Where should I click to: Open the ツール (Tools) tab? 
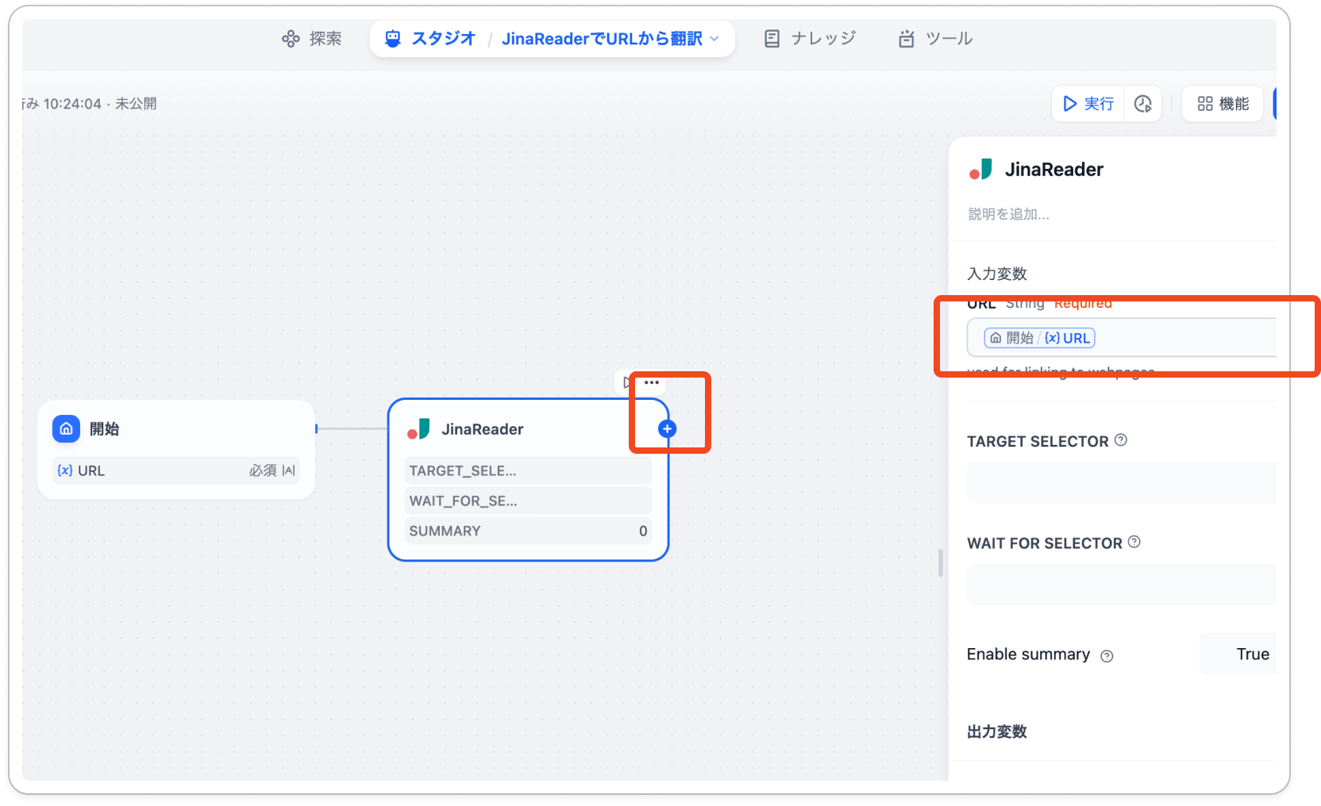(x=935, y=38)
